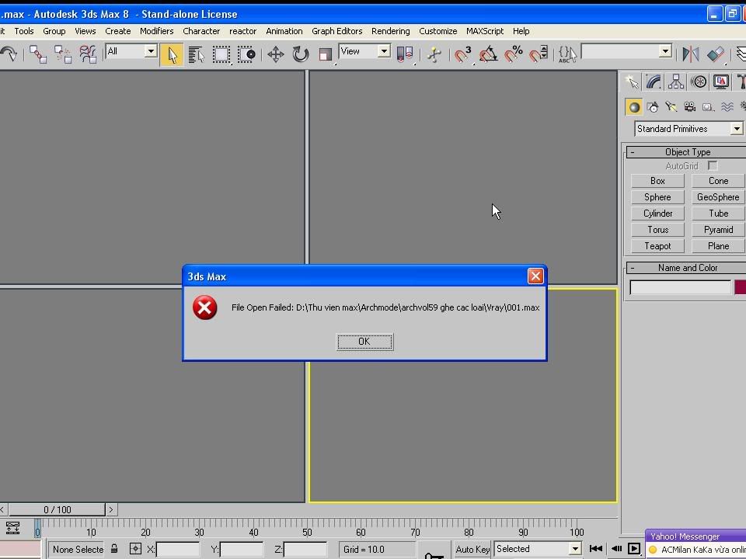The height and width of the screenshot is (559, 746).
Task: Click the Bind to Space Warp tool
Action: pyautogui.click(x=88, y=54)
